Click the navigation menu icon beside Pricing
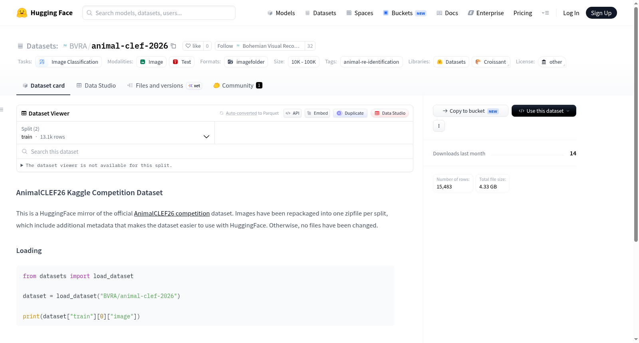Screen dimensions: 639x343 pos(545,13)
